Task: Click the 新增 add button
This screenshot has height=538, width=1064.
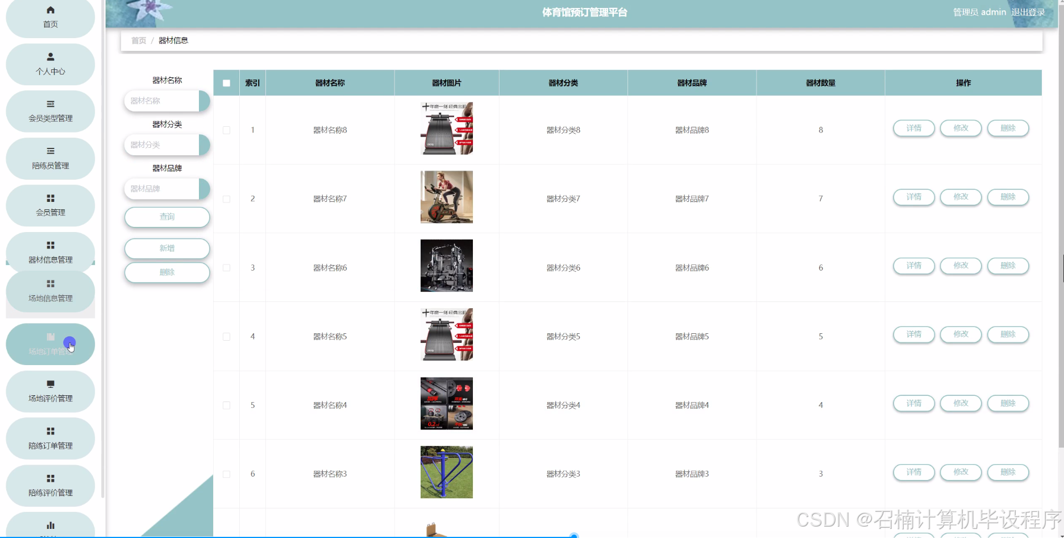Action: 167,249
